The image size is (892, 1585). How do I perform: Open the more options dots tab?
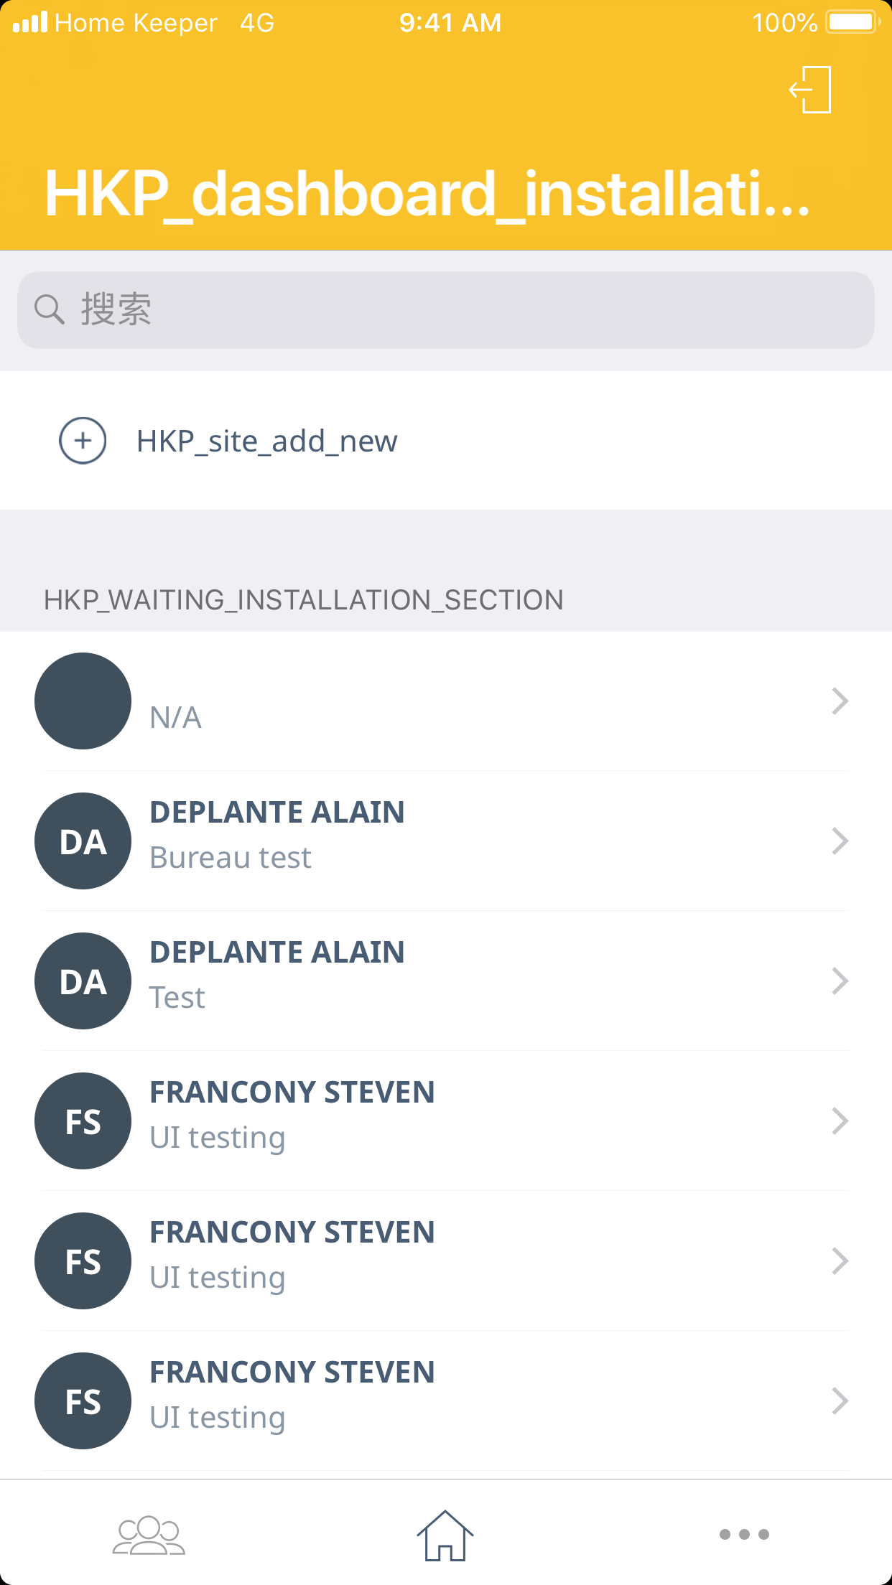tap(744, 1535)
